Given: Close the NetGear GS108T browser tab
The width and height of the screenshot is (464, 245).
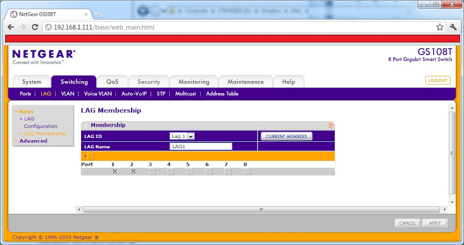Looking at the screenshot, I should [x=86, y=14].
